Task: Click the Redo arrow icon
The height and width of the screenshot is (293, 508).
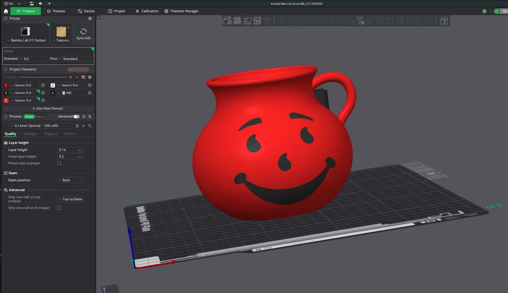Action: 49,4
